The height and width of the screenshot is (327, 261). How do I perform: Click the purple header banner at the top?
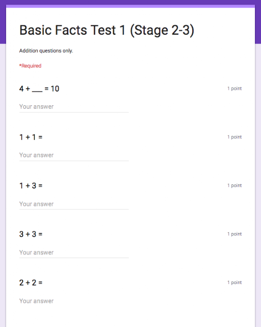click(130, 2)
